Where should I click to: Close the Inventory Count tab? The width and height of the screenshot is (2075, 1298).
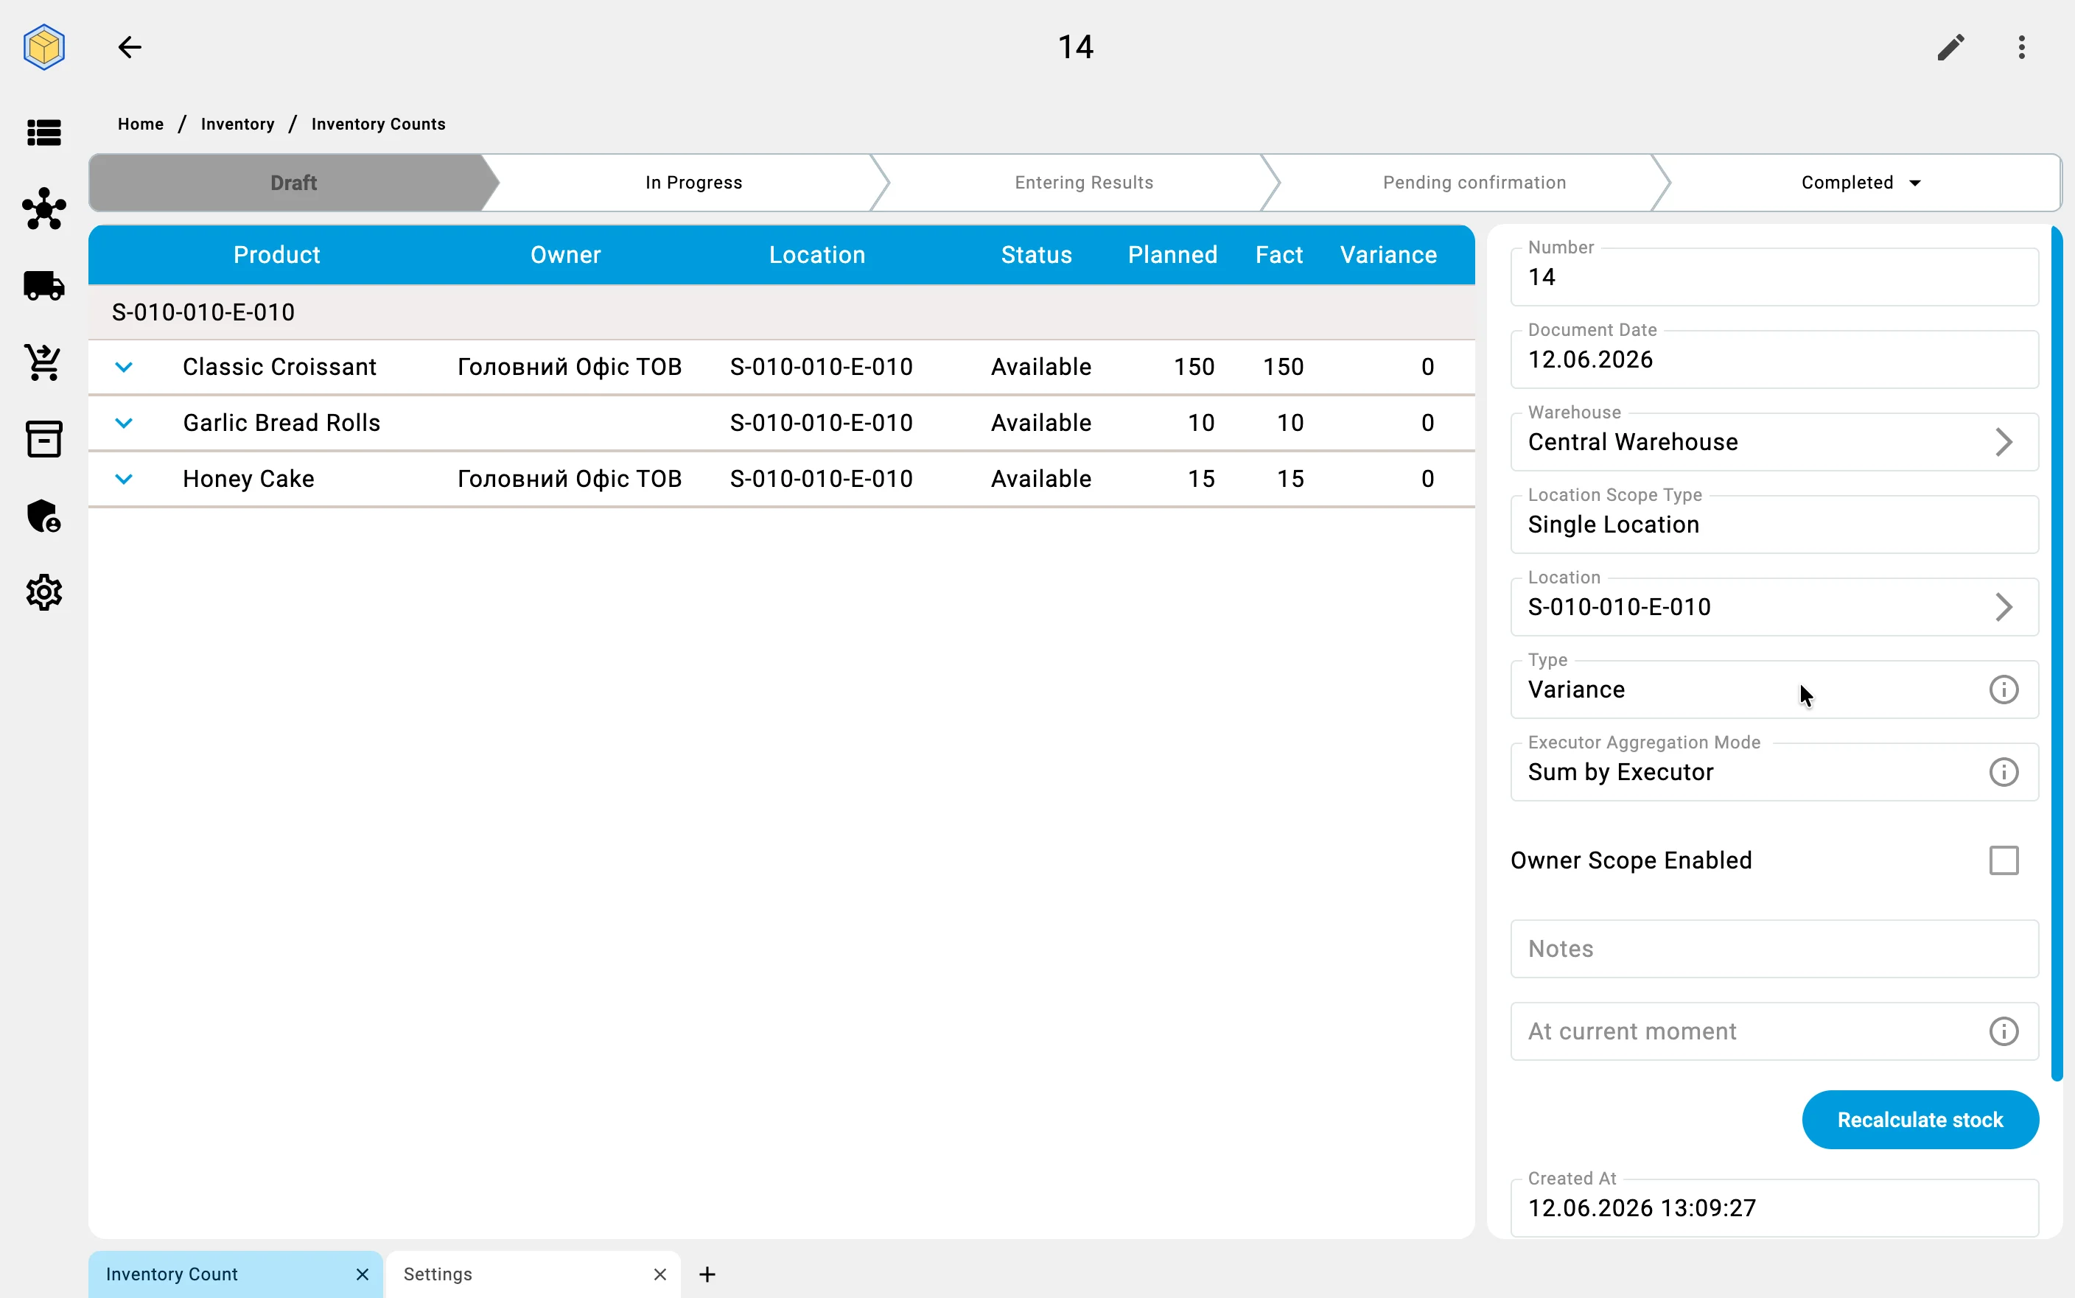pos(363,1274)
